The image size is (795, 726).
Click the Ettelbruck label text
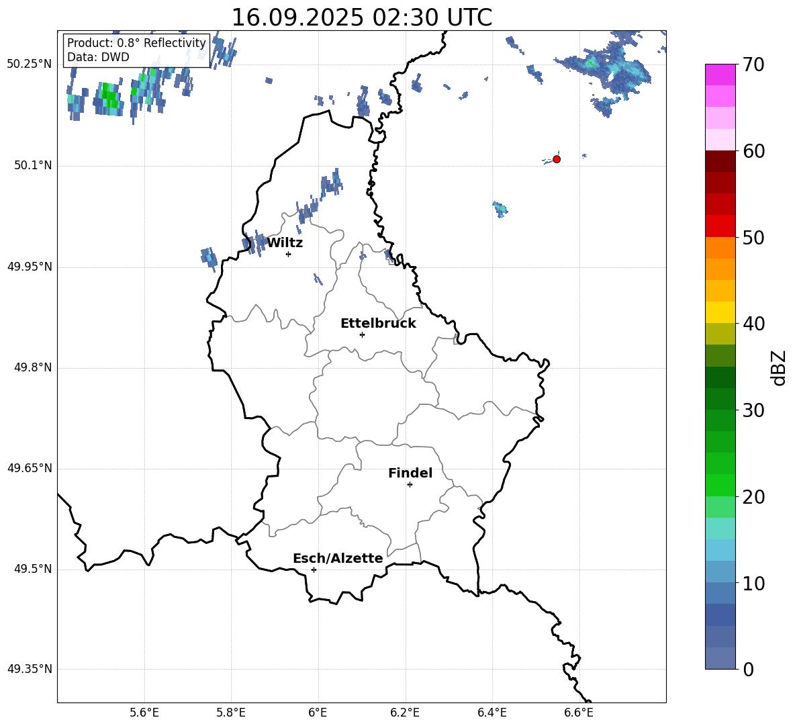click(x=378, y=324)
